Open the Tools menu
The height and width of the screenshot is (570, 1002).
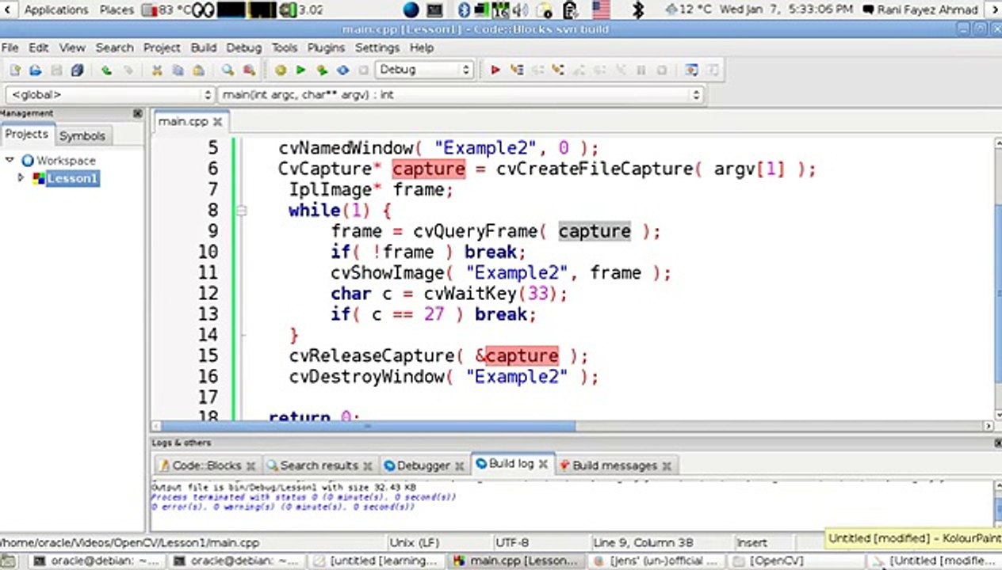click(x=285, y=47)
